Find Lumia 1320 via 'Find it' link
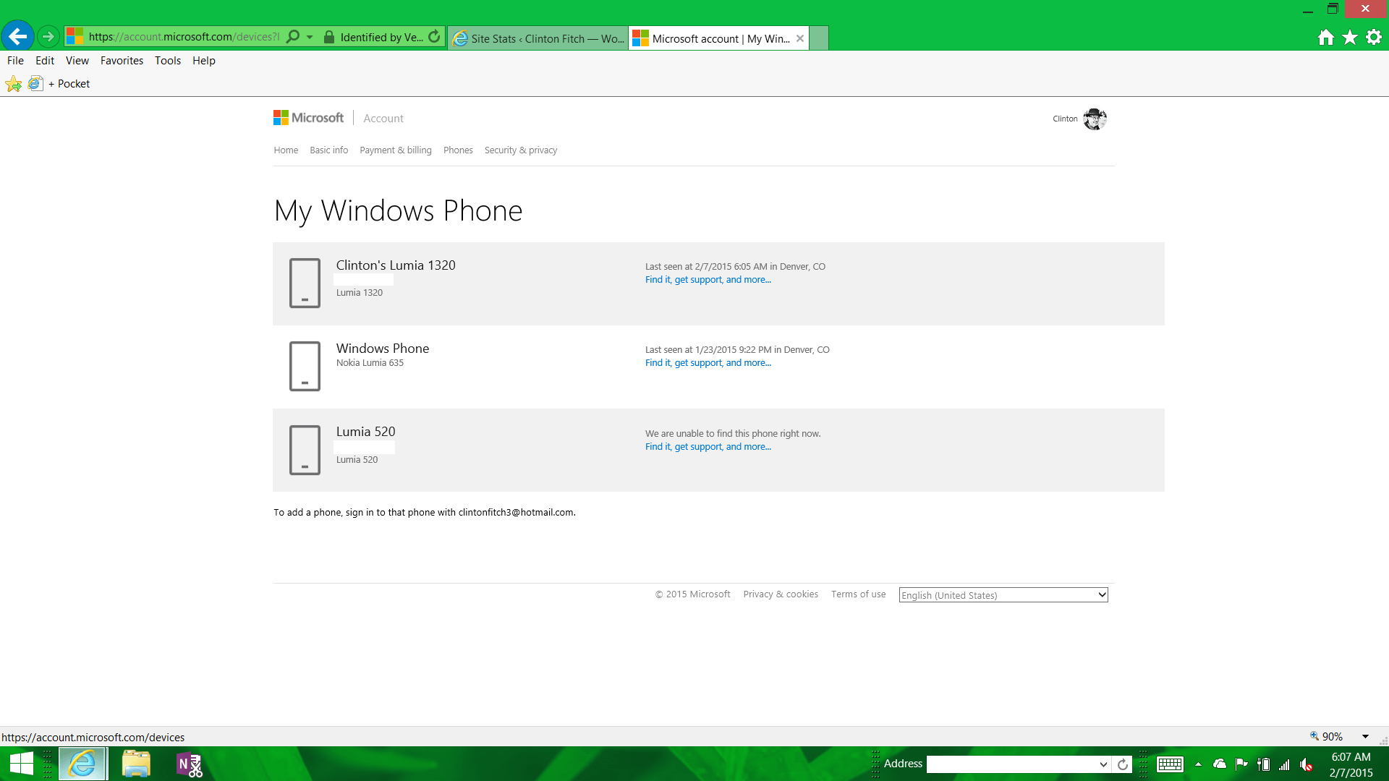Screen dimensions: 1389x781 click(708, 280)
